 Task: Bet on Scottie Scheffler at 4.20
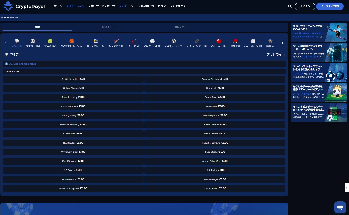(73, 79)
